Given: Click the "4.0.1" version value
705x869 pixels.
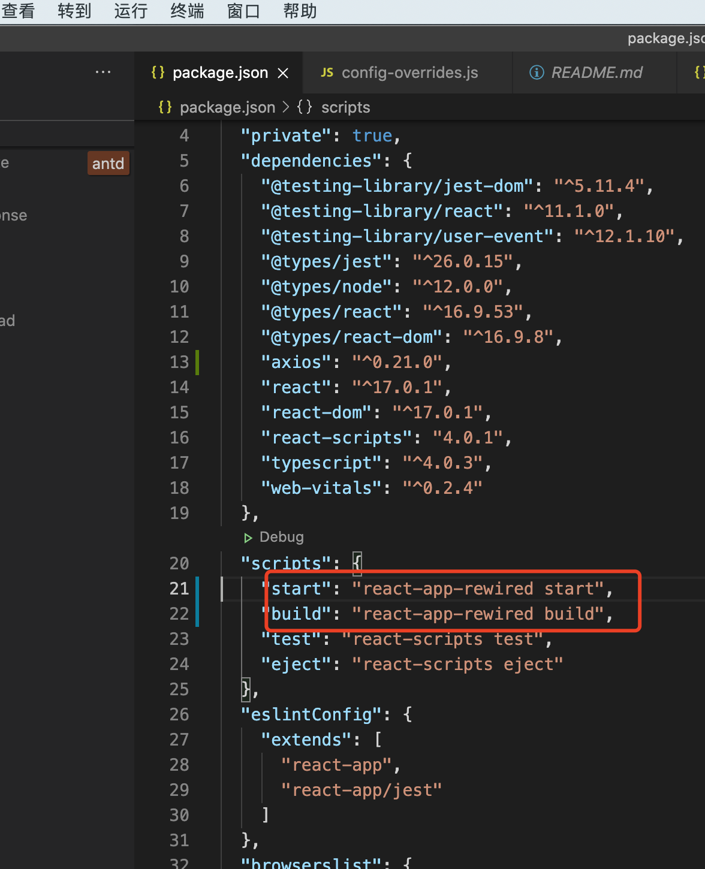Looking at the screenshot, I should (x=468, y=438).
